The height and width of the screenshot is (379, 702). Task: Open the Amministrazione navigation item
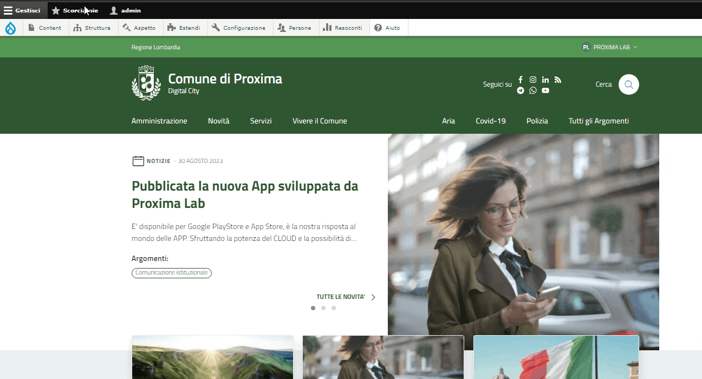click(159, 121)
